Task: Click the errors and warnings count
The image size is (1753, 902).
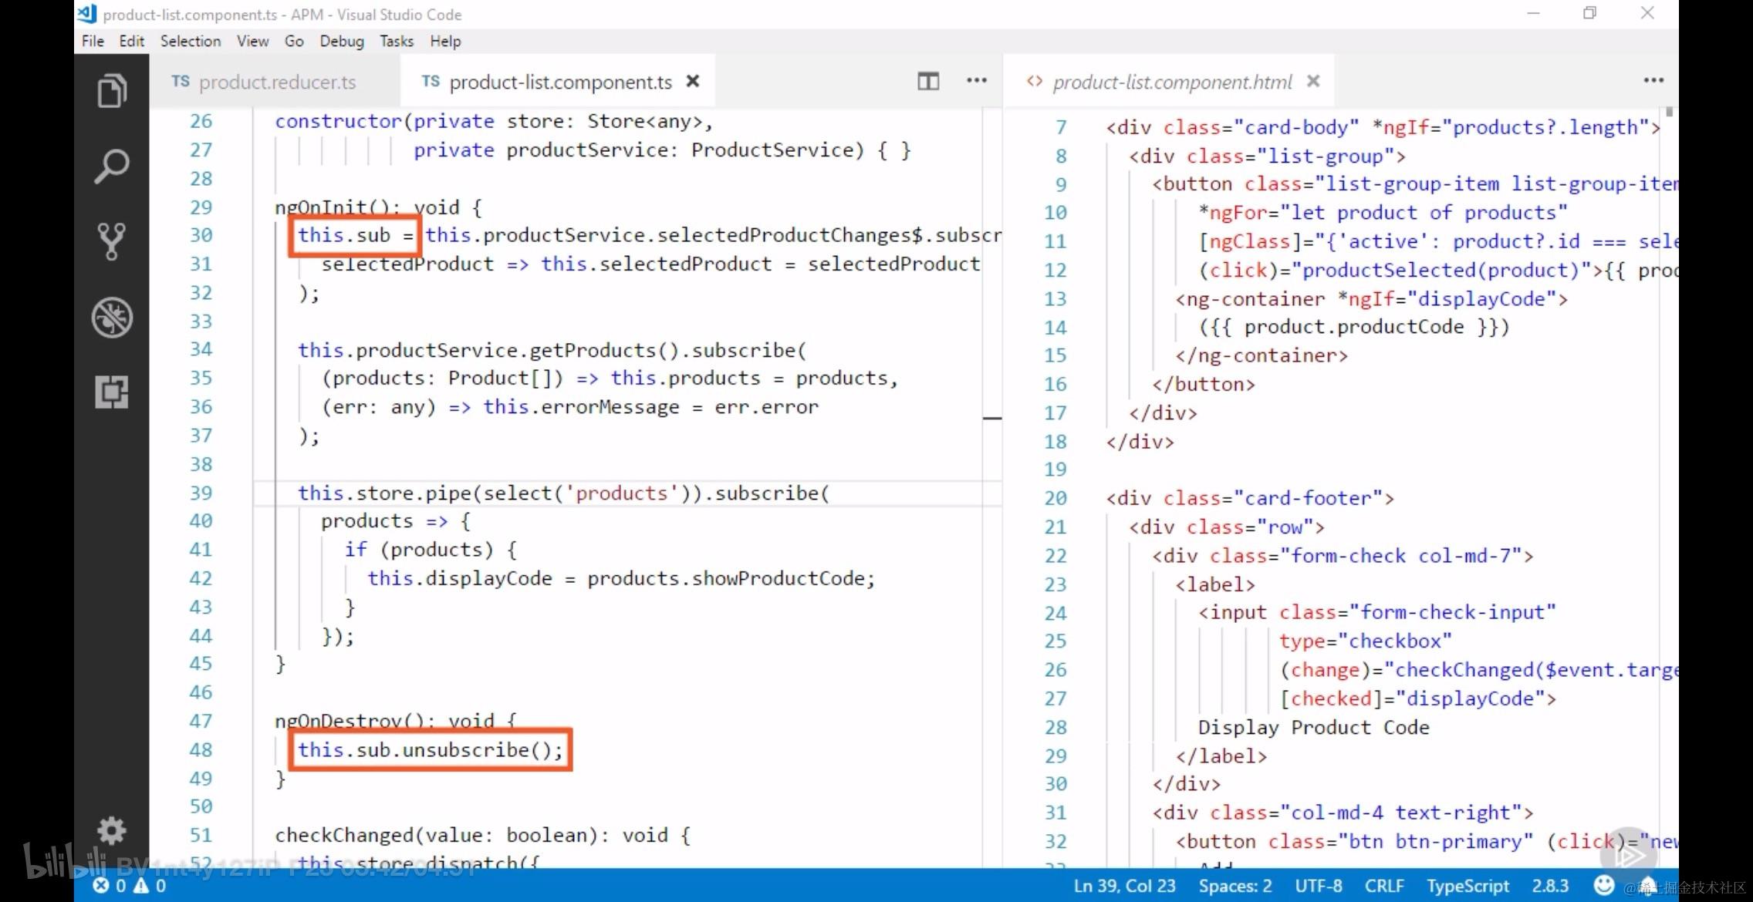Action: click(129, 886)
